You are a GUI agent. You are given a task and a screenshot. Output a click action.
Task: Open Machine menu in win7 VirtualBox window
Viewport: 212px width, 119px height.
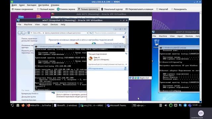[x=28, y=24]
